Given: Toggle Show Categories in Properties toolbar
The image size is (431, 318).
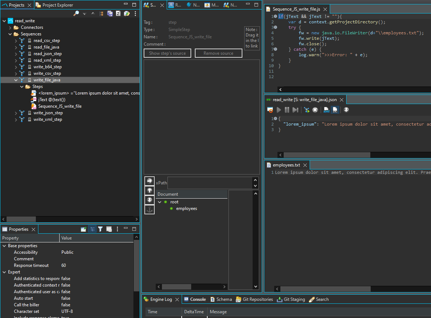Looking at the screenshot, I should (92, 229).
